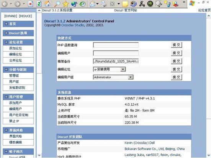Viewport: 211px width, 158px height.
Task: Select 添加论坛 in the sidebar
Action: click(x=18, y=48)
